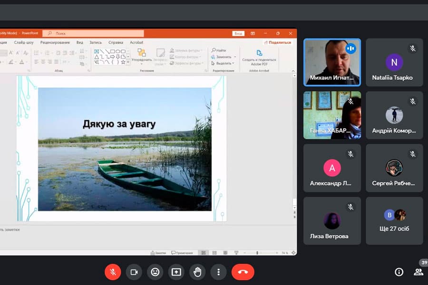428x285 pixels.
Task: Raise your hand in the meeting
Action: tap(197, 272)
